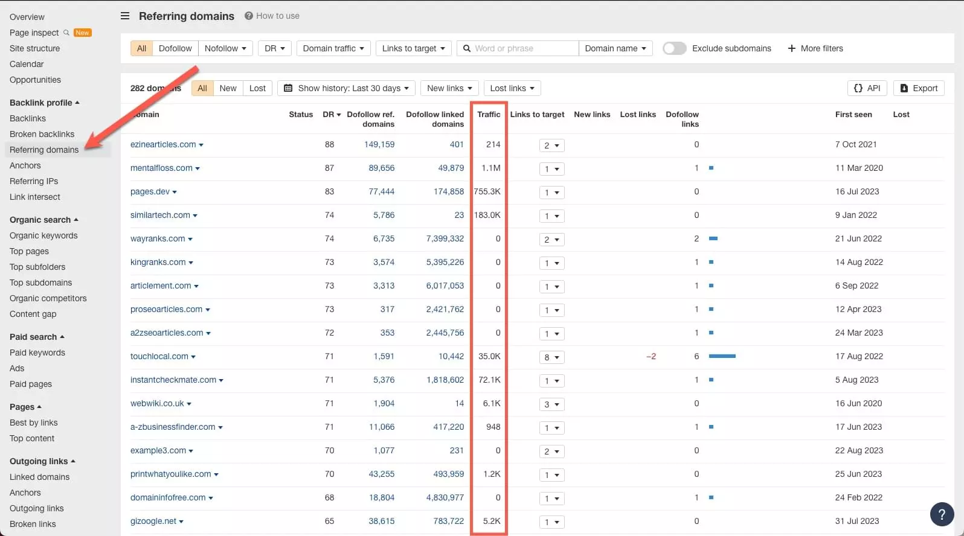Image resolution: width=964 pixels, height=536 pixels.
Task: Click the API braces button
Action: 867,88
